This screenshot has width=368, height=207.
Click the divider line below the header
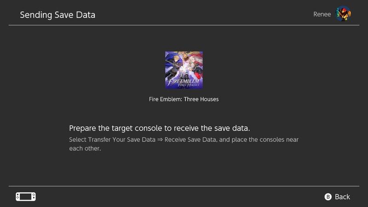tap(184, 25)
